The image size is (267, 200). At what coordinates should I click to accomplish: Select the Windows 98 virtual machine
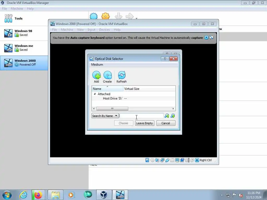coord(24,33)
